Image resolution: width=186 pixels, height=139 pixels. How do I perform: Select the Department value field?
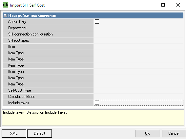[138, 28]
